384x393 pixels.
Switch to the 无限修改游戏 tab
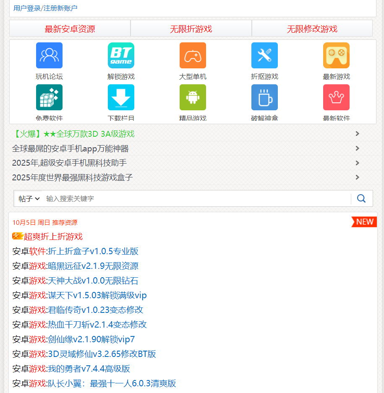[x=312, y=29]
